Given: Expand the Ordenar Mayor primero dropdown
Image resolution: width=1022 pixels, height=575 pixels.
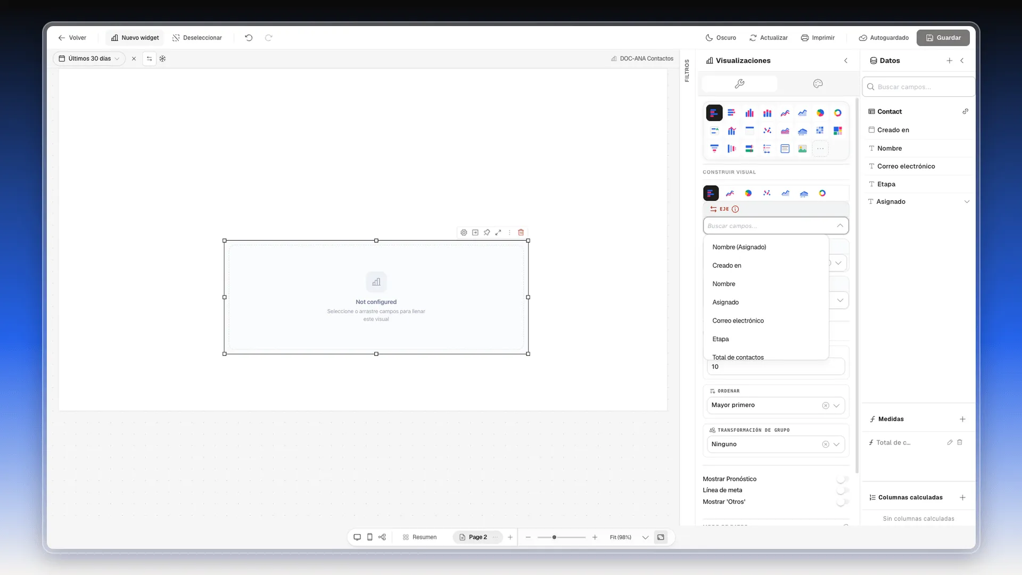Looking at the screenshot, I should (x=776, y=405).
